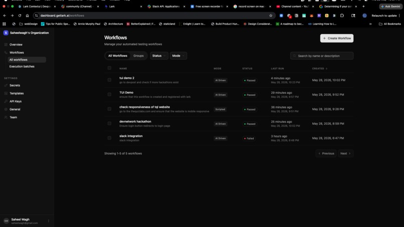Open the Secrets settings page

click(15, 85)
